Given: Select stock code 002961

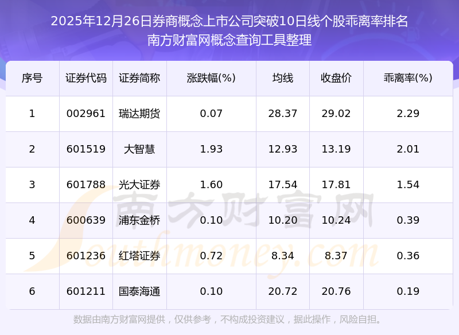Looking at the screenshot, I should [x=85, y=114].
